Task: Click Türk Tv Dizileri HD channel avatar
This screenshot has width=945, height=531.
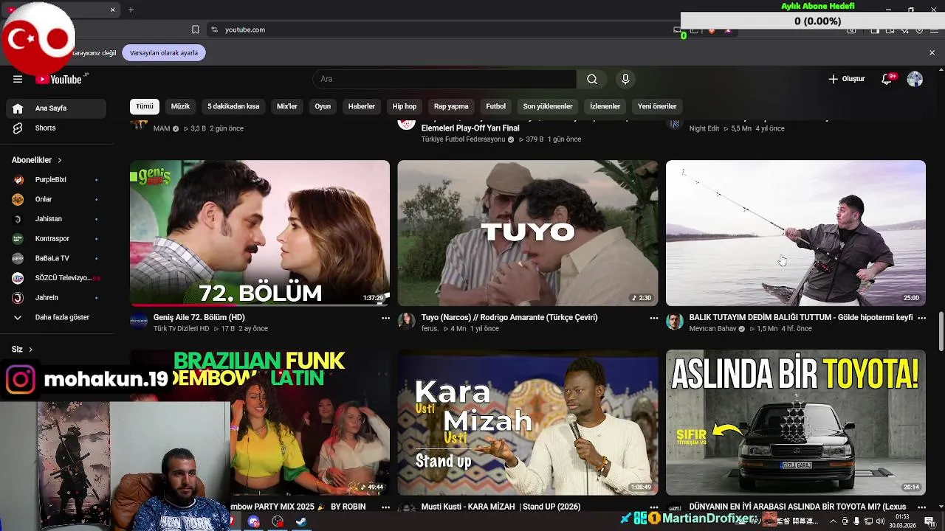Action: [x=139, y=321]
